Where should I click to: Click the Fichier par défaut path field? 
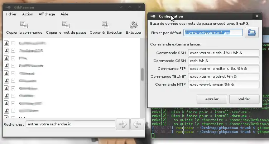point(213,33)
